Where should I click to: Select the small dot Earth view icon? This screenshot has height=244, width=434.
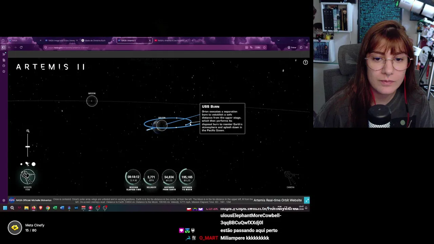[21, 164]
